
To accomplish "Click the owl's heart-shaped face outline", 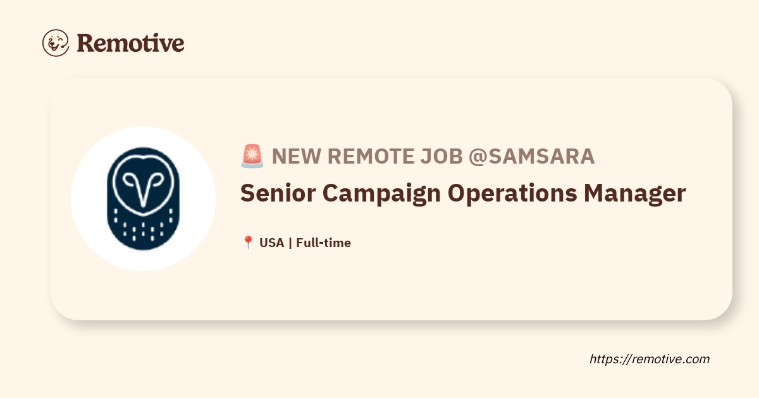I will coord(143,183).
